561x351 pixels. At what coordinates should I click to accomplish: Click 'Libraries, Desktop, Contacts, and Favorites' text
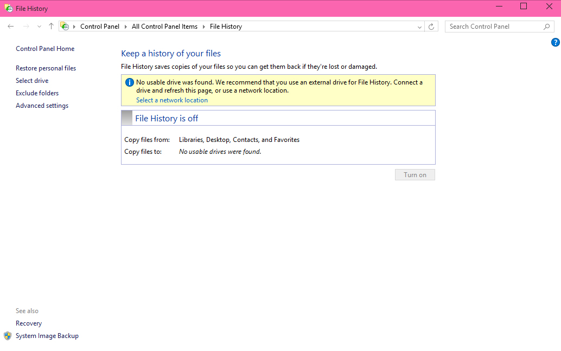tap(239, 140)
